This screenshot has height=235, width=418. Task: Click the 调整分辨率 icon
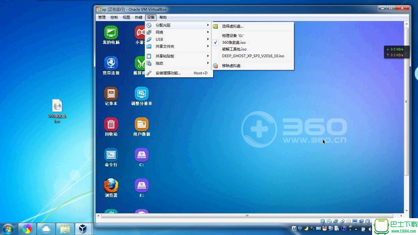(x=142, y=97)
